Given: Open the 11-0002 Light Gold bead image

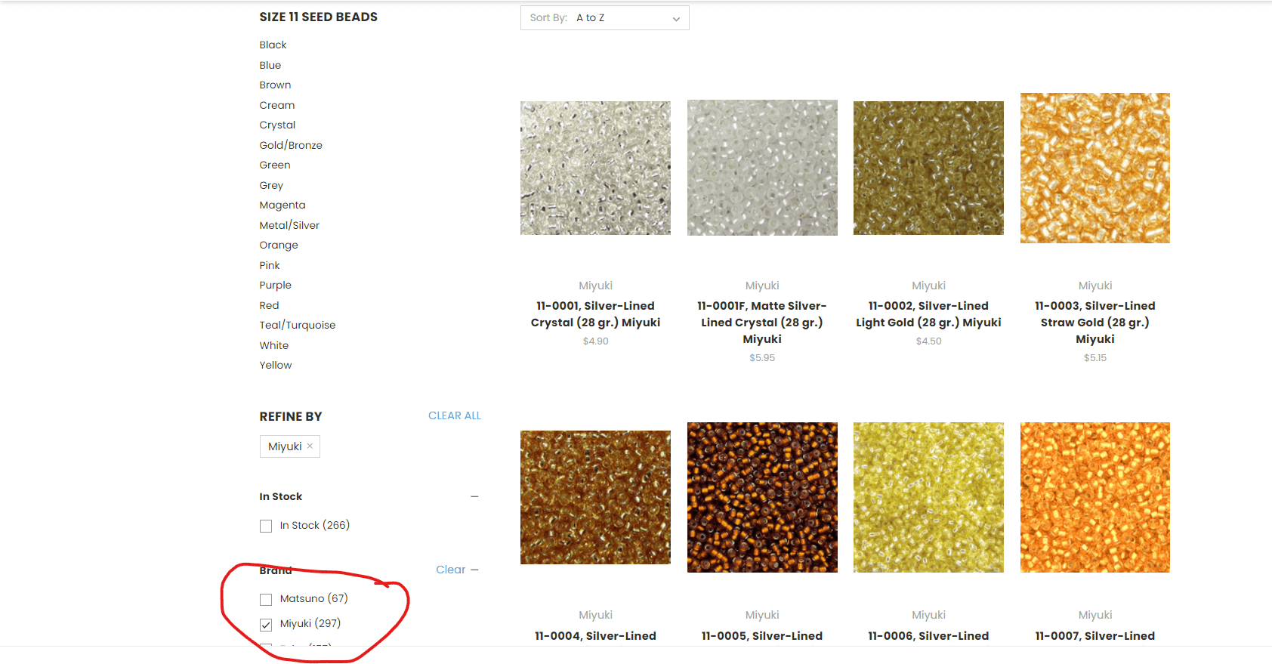Looking at the screenshot, I should point(928,168).
